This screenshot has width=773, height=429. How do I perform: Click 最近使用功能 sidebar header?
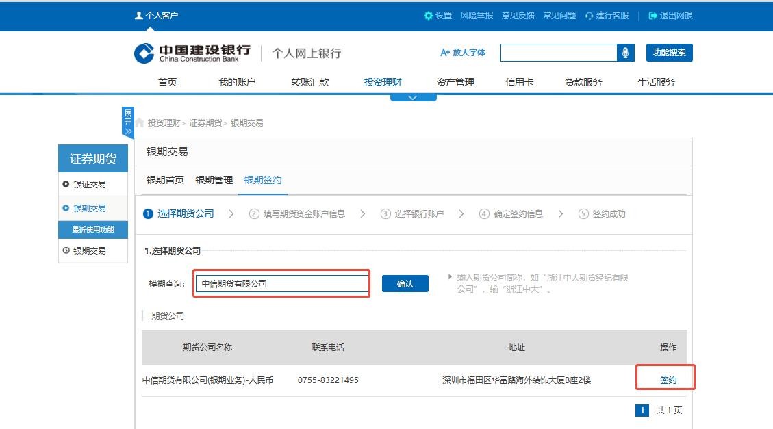coord(93,229)
